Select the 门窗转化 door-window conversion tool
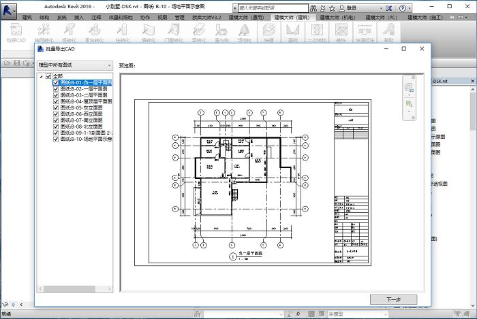 (174, 33)
